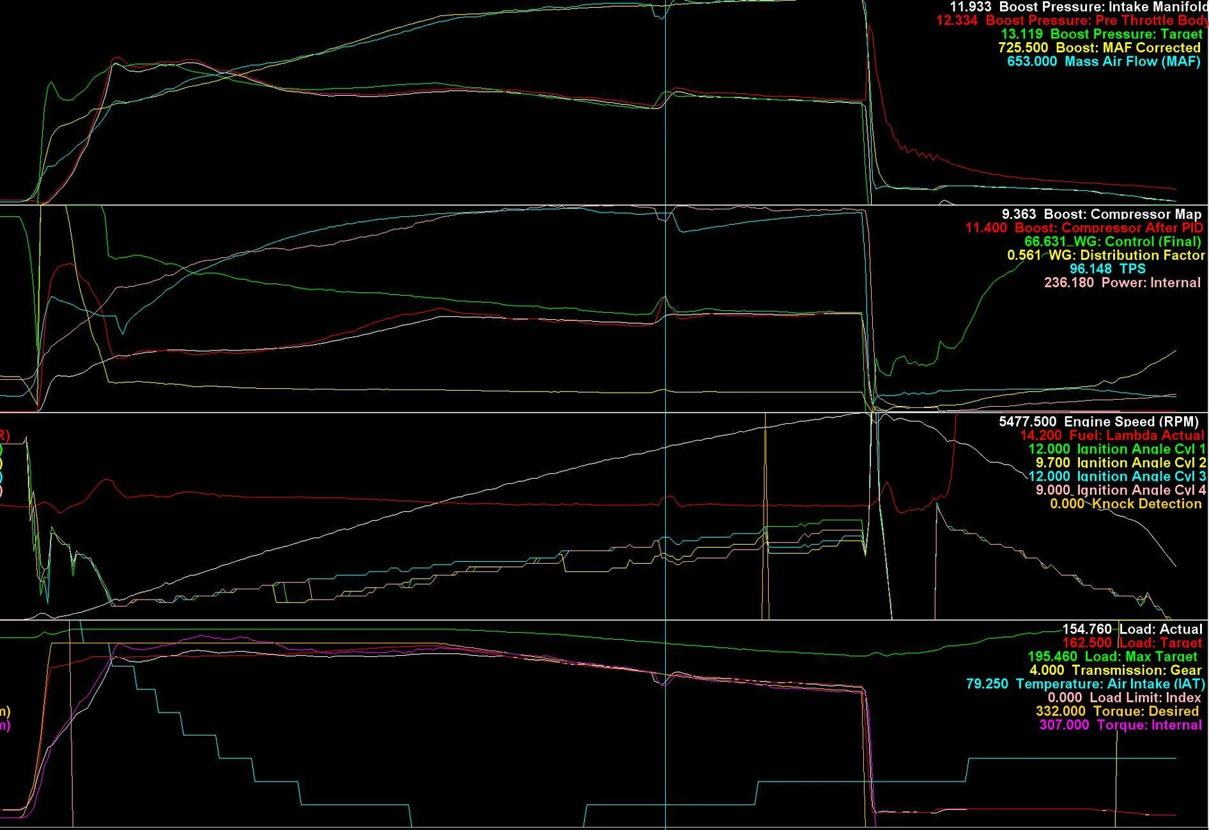The width and height of the screenshot is (1209, 830).
Task: Select the Torque: Internal legend entry
Action: [1120, 725]
